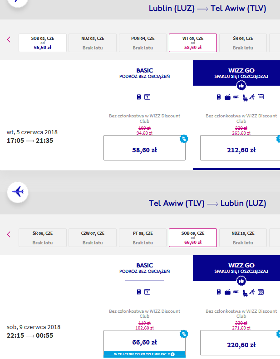
Task: Click the priority boarding icon under return WIZZ GO
Action: point(252,292)
